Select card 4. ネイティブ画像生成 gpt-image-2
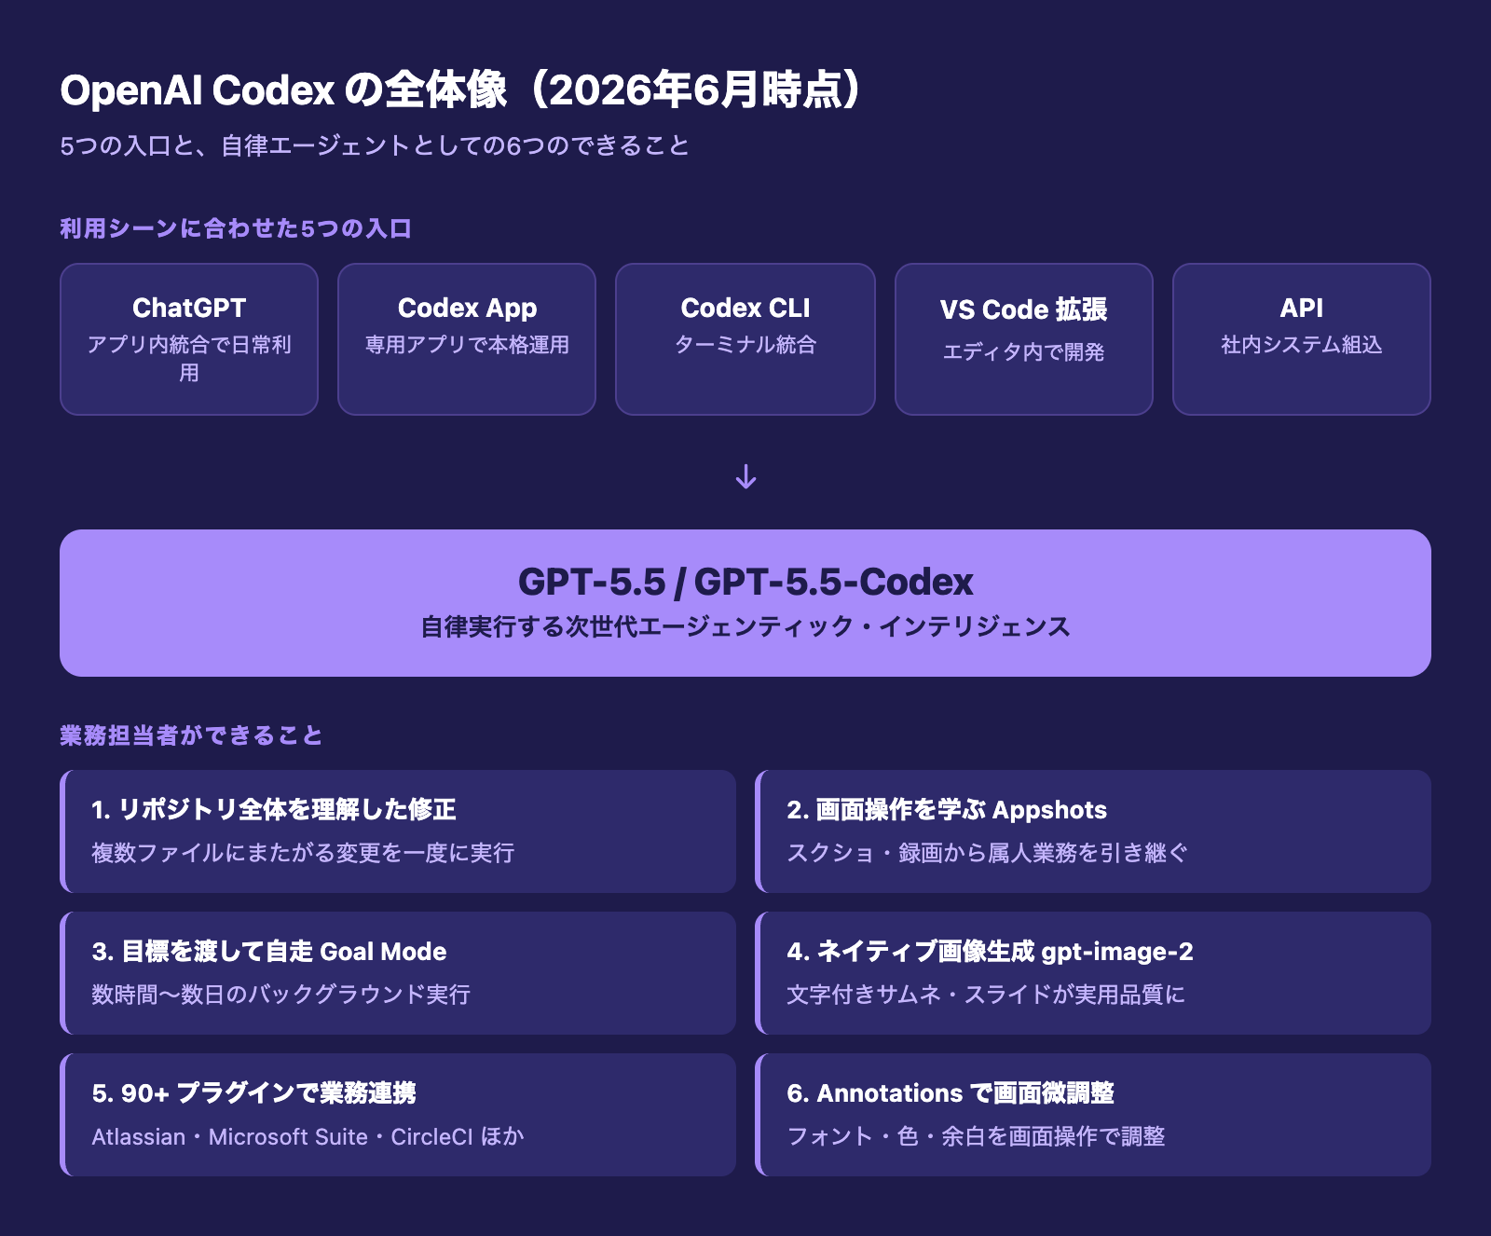1491x1236 pixels. click(x=1093, y=973)
